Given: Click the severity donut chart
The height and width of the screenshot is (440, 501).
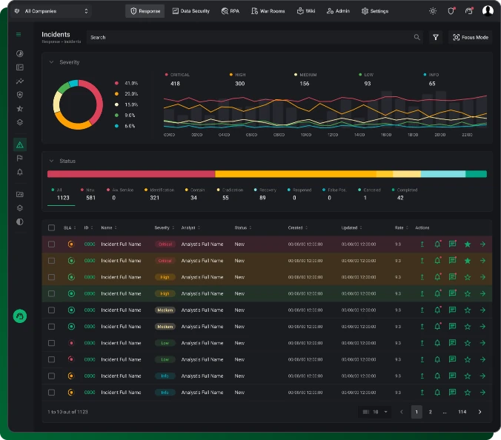Looking at the screenshot, I should pyautogui.click(x=78, y=104).
